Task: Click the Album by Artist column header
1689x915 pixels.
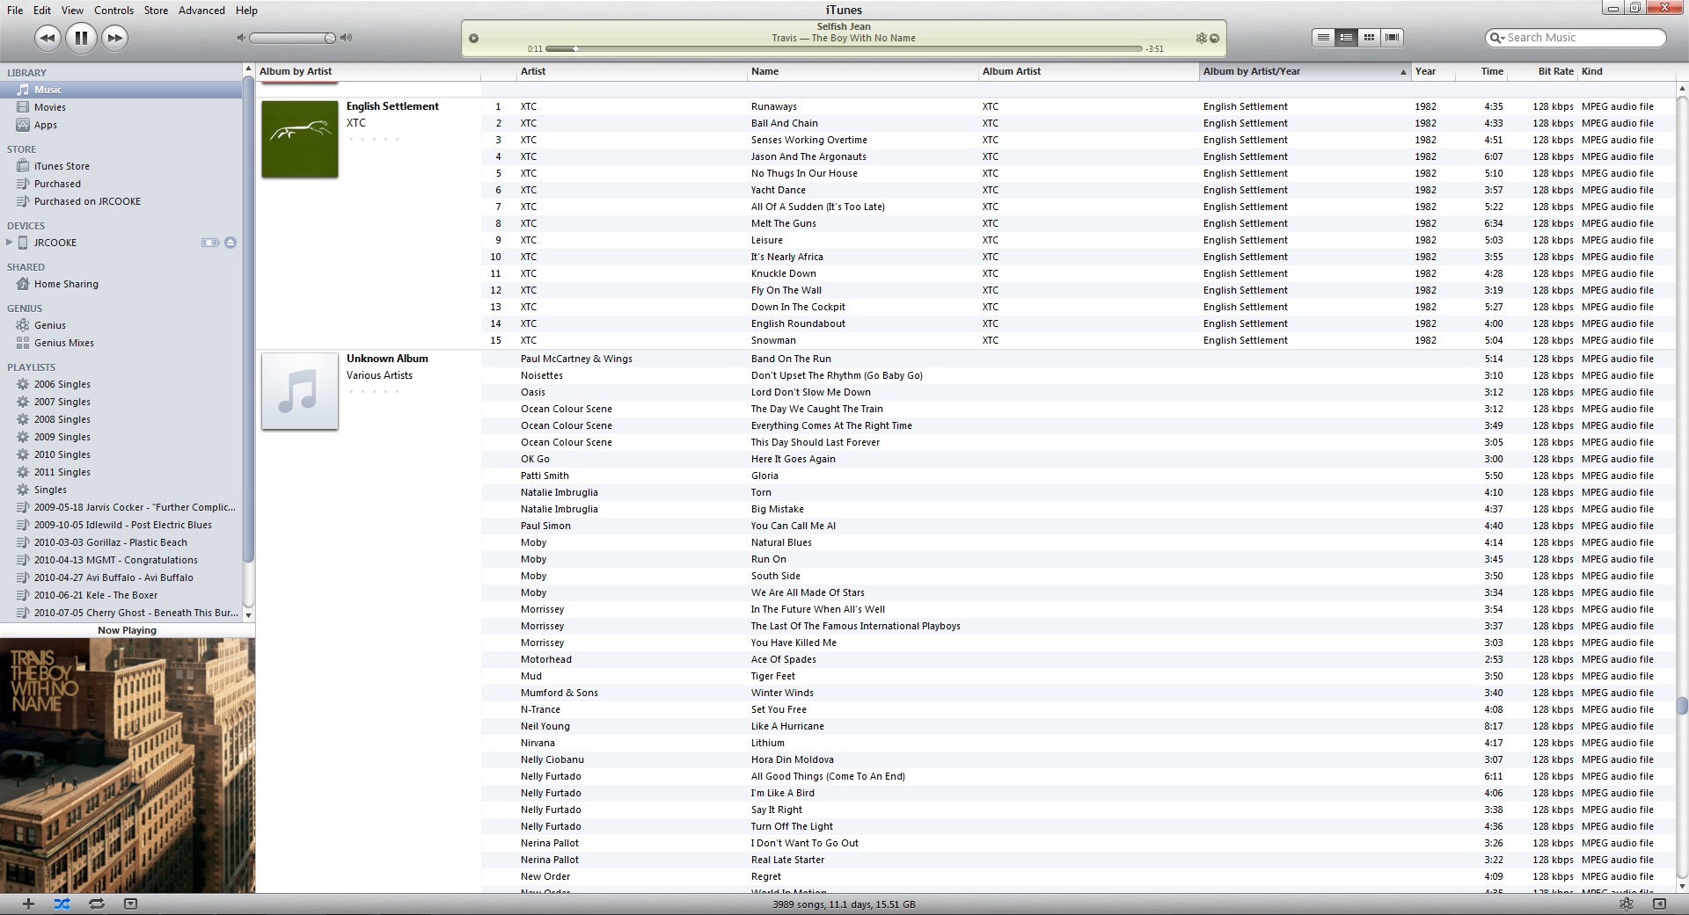Action: click(368, 71)
